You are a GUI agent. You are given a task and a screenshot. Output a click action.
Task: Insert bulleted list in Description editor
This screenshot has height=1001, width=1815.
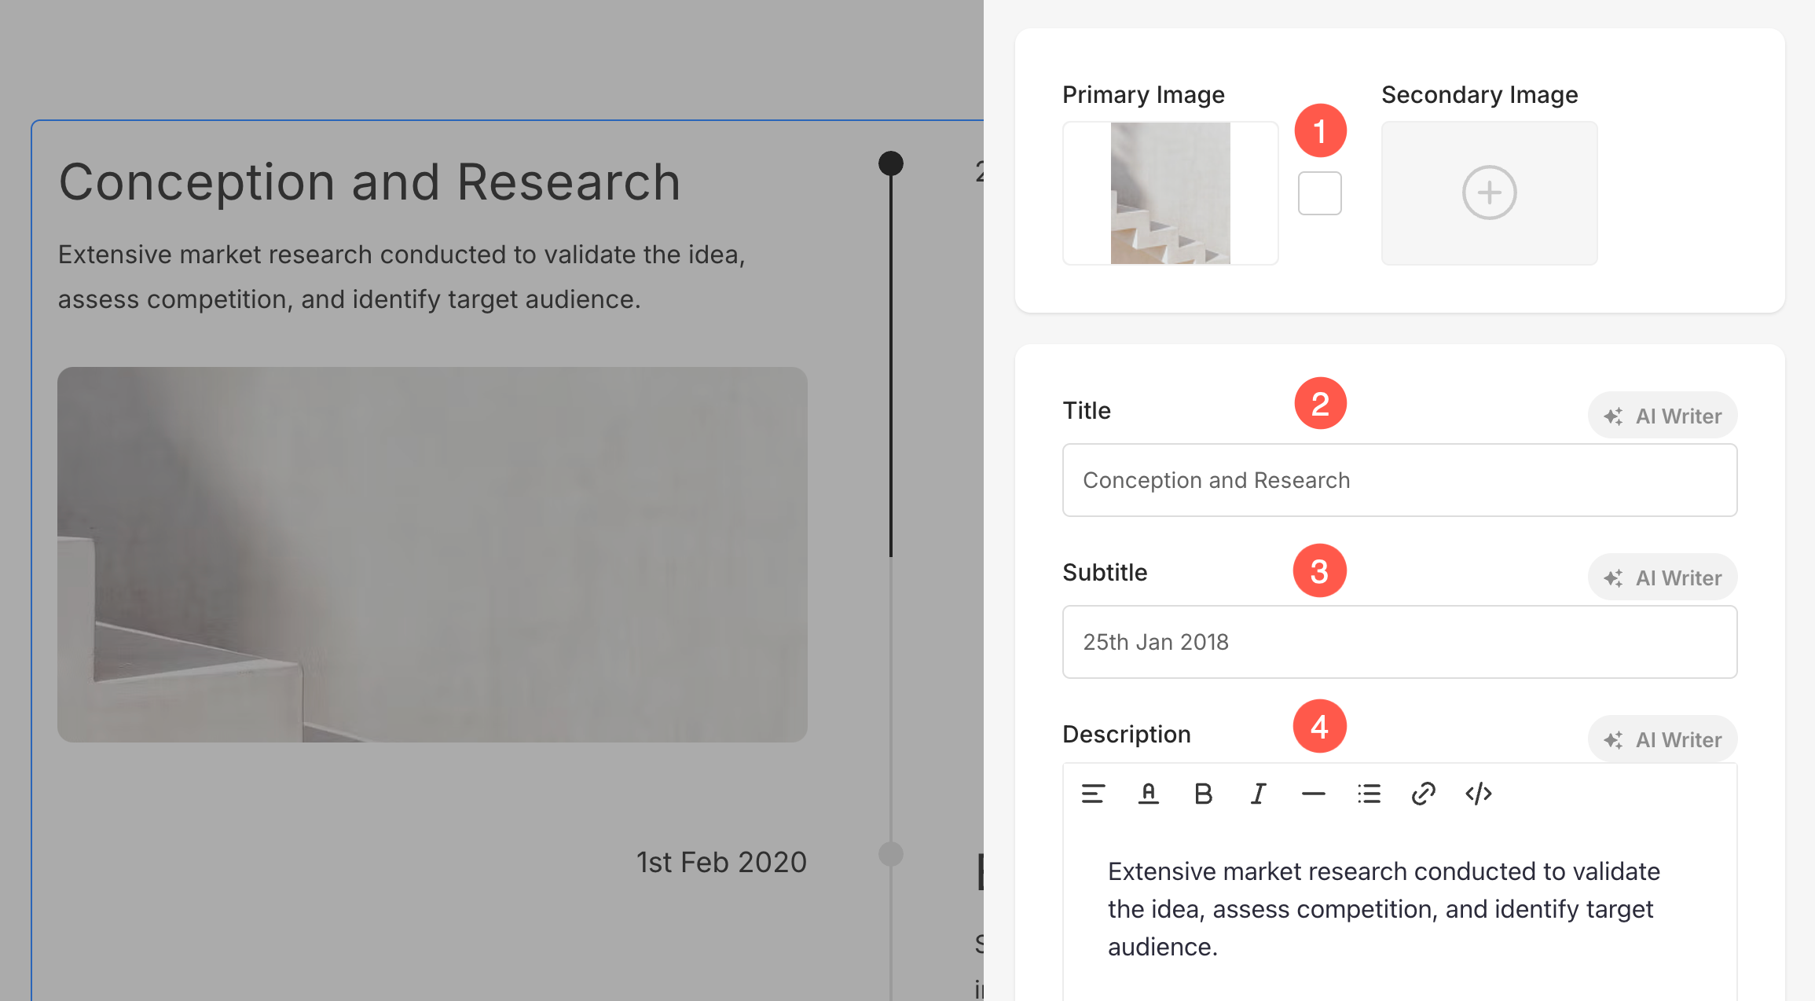pyautogui.click(x=1369, y=794)
